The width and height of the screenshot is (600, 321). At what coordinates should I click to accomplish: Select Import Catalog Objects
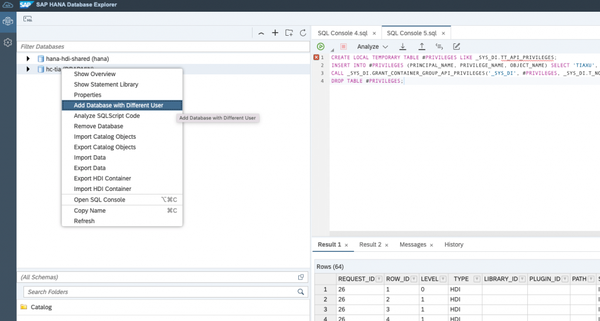tap(122, 136)
